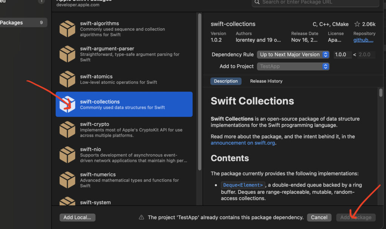Viewport: 386px width, 229px height.
Task: Open the announcement on swift.org link
Action: tap(243, 143)
